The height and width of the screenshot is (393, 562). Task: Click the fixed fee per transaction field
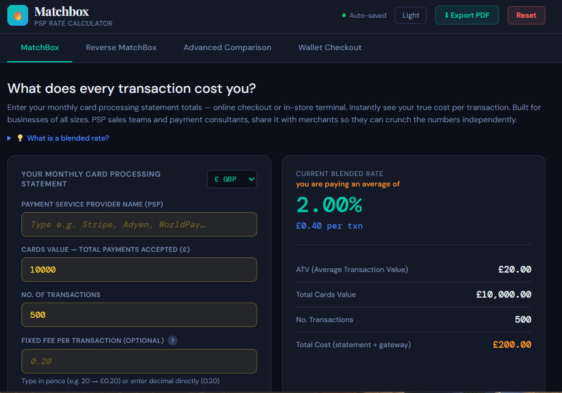(x=139, y=361)
